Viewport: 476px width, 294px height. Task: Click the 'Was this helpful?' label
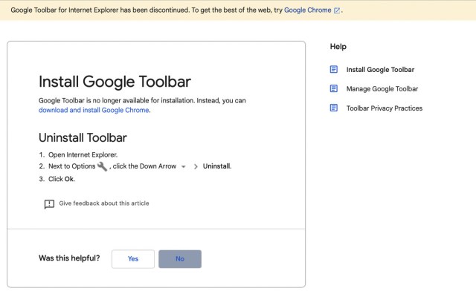[69, 258]
